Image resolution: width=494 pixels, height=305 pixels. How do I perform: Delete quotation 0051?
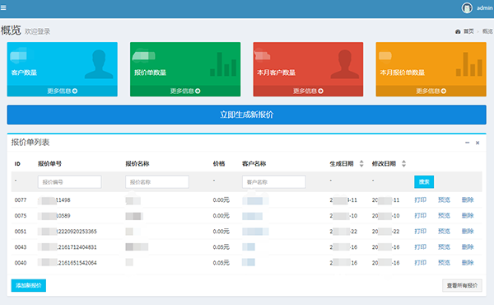click(x=468, y=232)
